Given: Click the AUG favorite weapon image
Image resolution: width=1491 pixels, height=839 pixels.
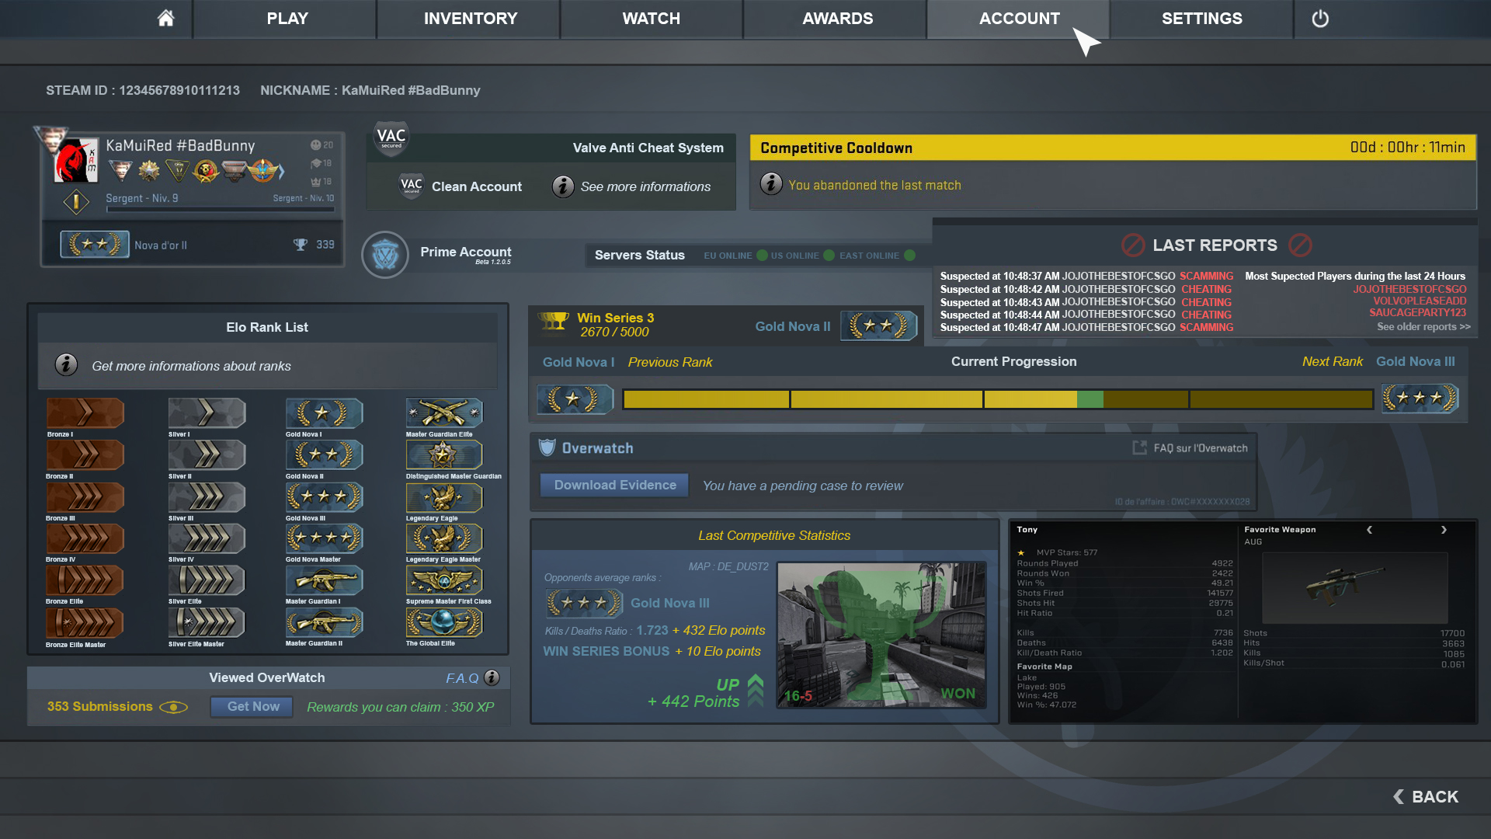Looking at the screenshot, I should pyautogui.click(x=1354, y=587).
